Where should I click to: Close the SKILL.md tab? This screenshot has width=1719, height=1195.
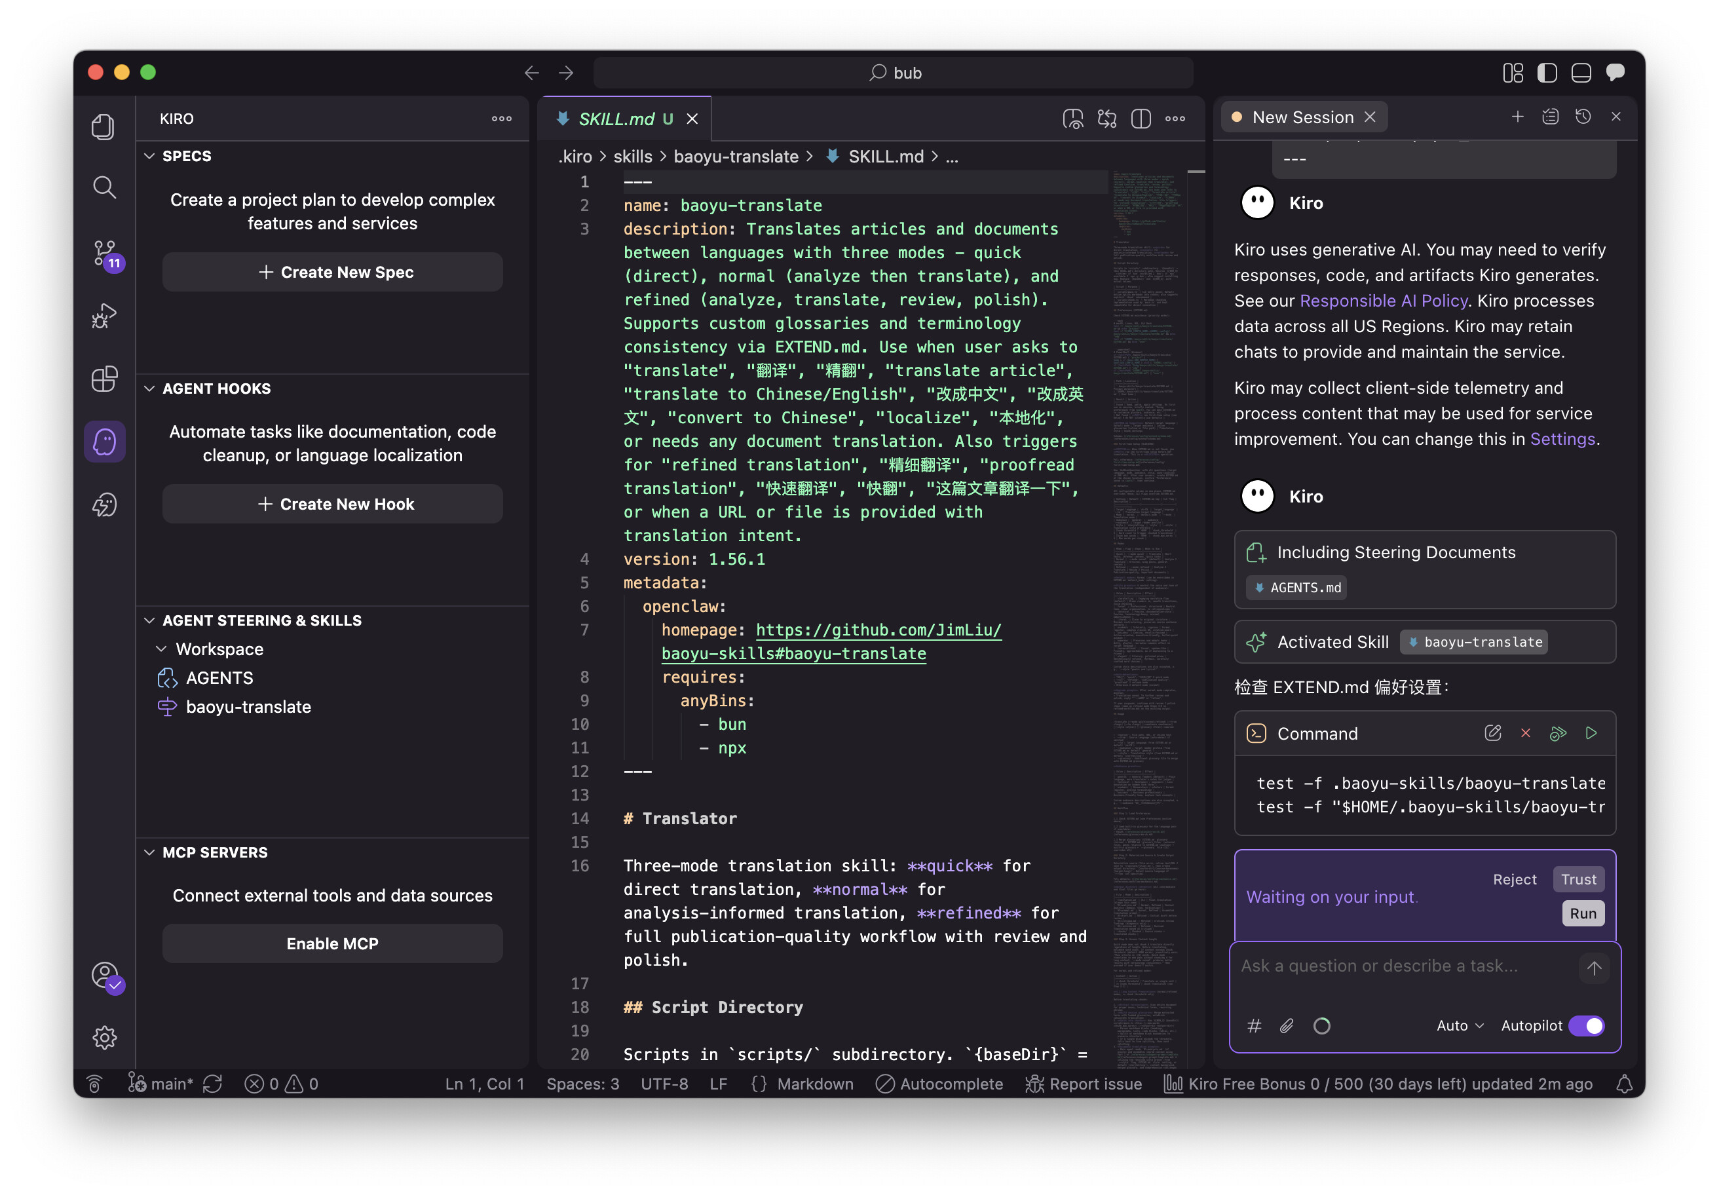tap(692, 119)
